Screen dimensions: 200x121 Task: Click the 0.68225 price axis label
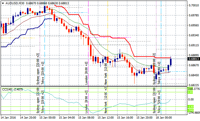pos(194,85)
